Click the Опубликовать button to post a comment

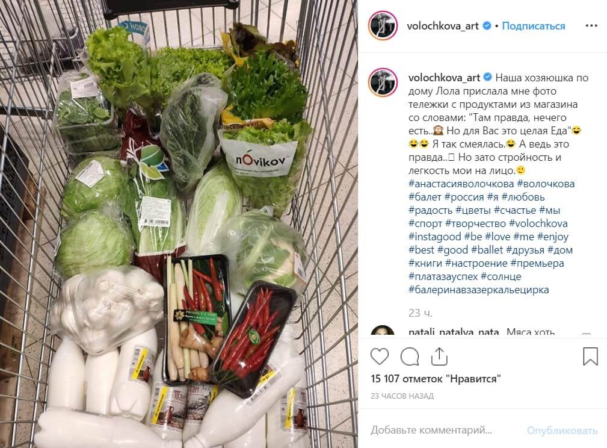562,431
